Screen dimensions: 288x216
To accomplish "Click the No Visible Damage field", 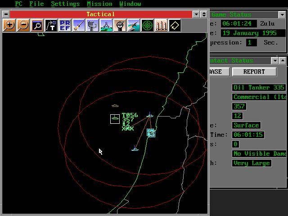I will pyautogui.click(x=259, y=153).
